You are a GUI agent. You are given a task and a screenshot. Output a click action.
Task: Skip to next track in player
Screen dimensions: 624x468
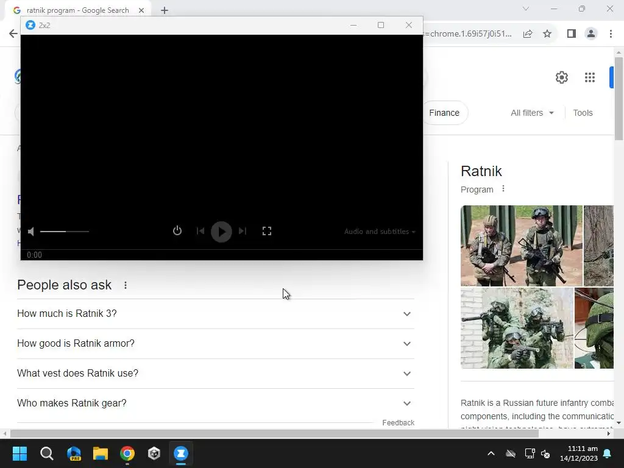tap(243, 231)
